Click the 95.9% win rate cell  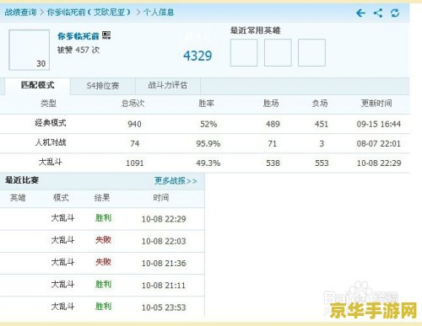(x=208, y=144)
